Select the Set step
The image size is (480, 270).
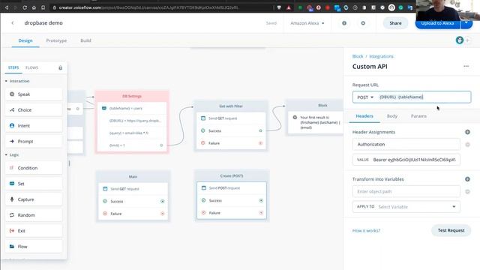pyautogui.click(x=34, y=184)
